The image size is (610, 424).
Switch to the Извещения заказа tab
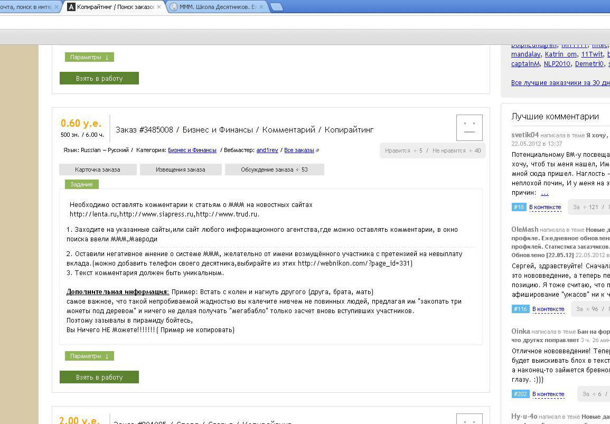[x=181, y=169]
